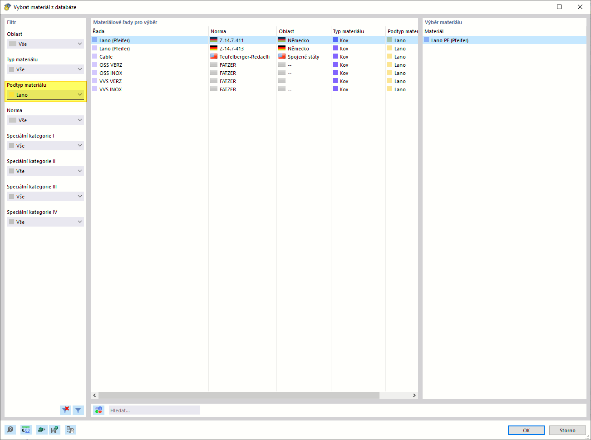Open Speciální kategorie IV dropdown
591x440 pixels.
click(45, 222)
